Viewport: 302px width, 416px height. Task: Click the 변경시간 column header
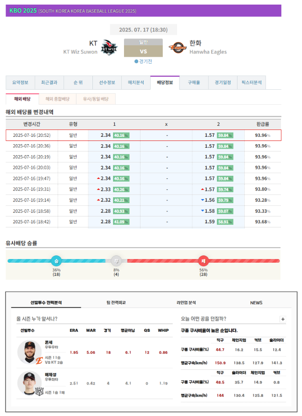(x=32, y=124)
